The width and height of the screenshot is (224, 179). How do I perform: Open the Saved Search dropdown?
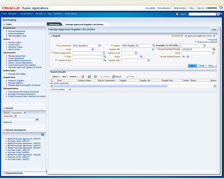coord(214,36)
